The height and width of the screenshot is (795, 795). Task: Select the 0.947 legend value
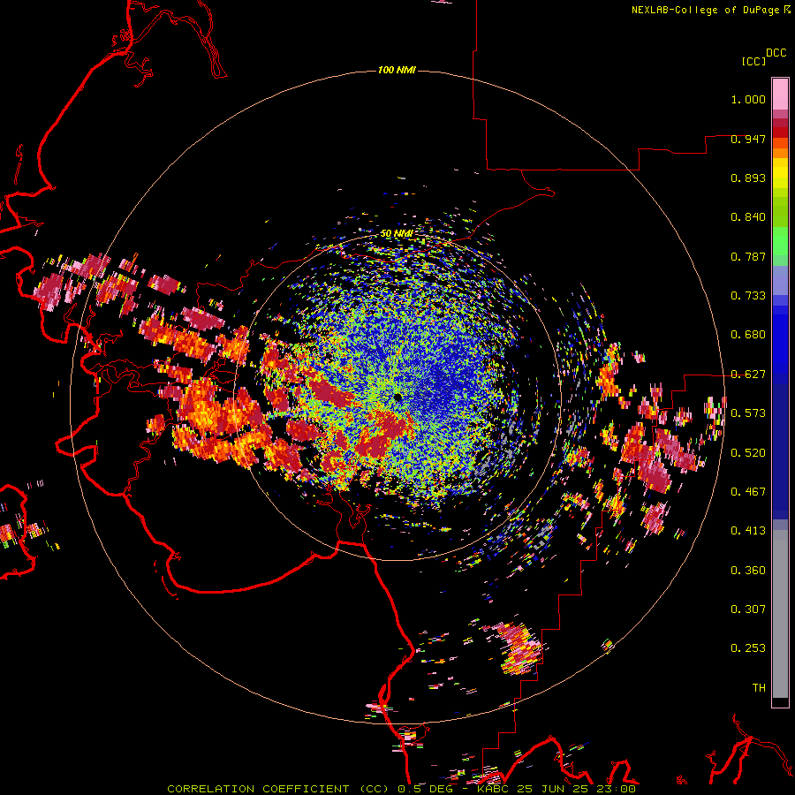pos(748,139)
